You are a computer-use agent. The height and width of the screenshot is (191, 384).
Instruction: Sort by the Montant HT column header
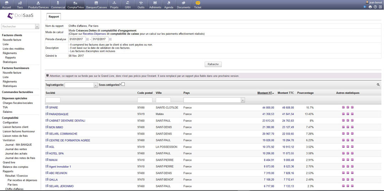266,93
